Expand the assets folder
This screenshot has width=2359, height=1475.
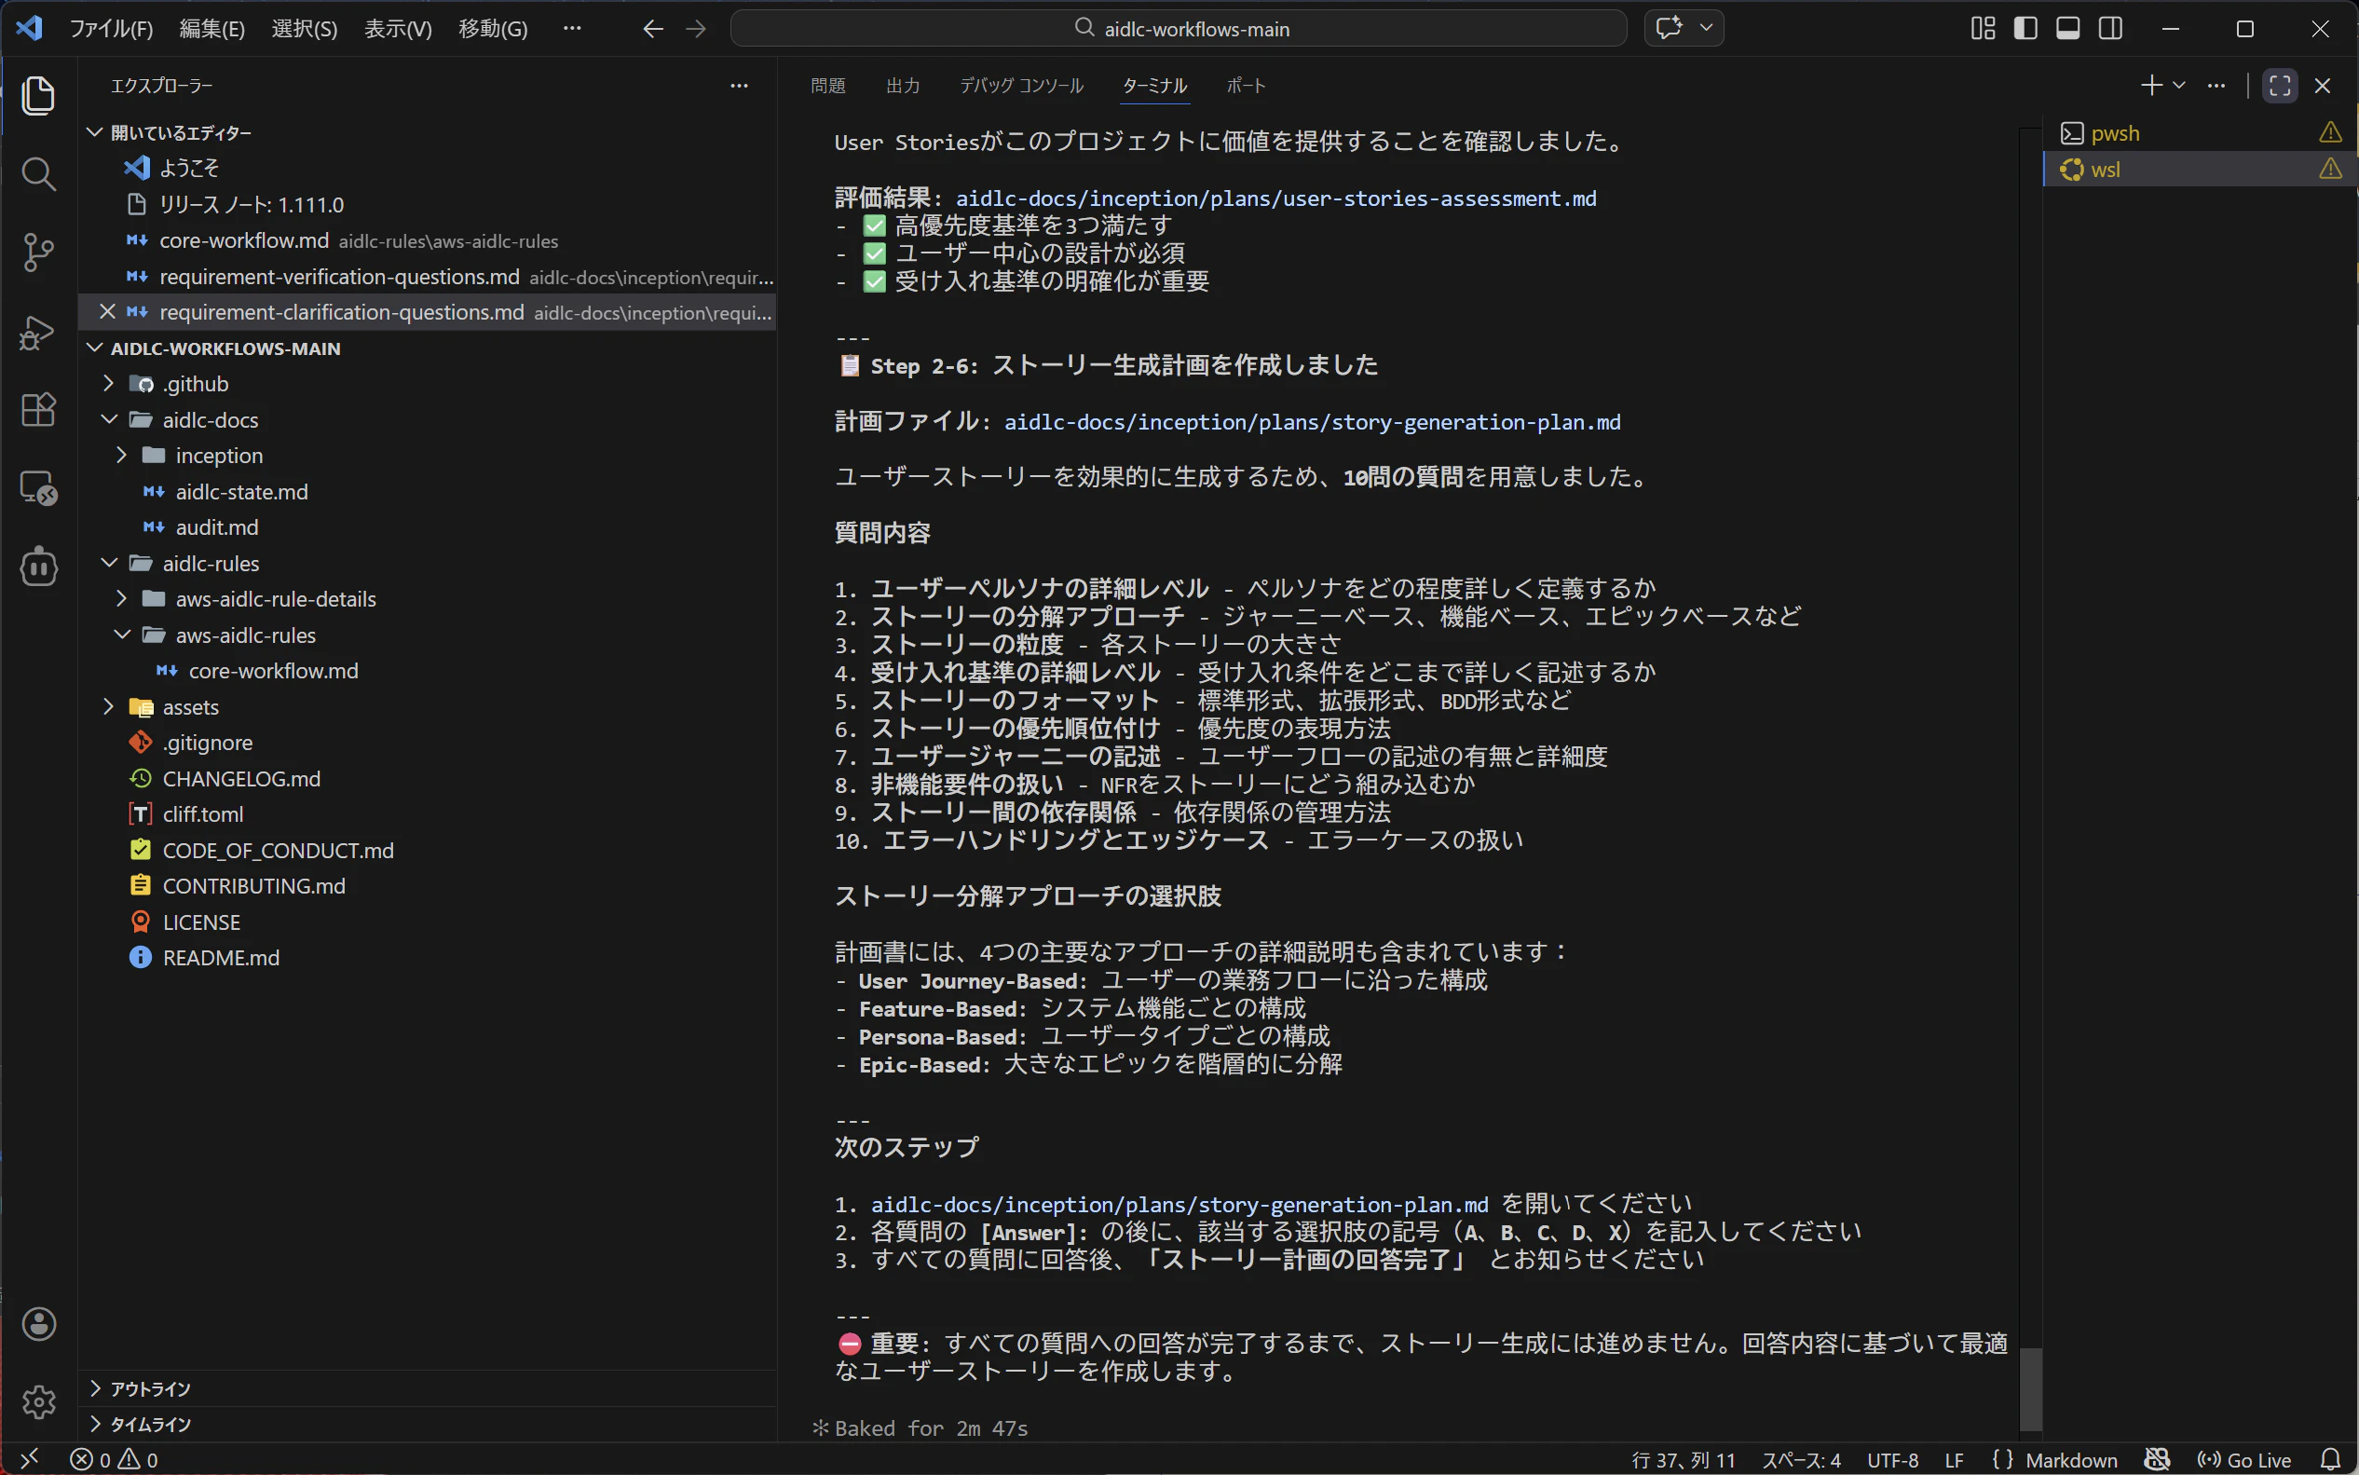tap(109, 707)
